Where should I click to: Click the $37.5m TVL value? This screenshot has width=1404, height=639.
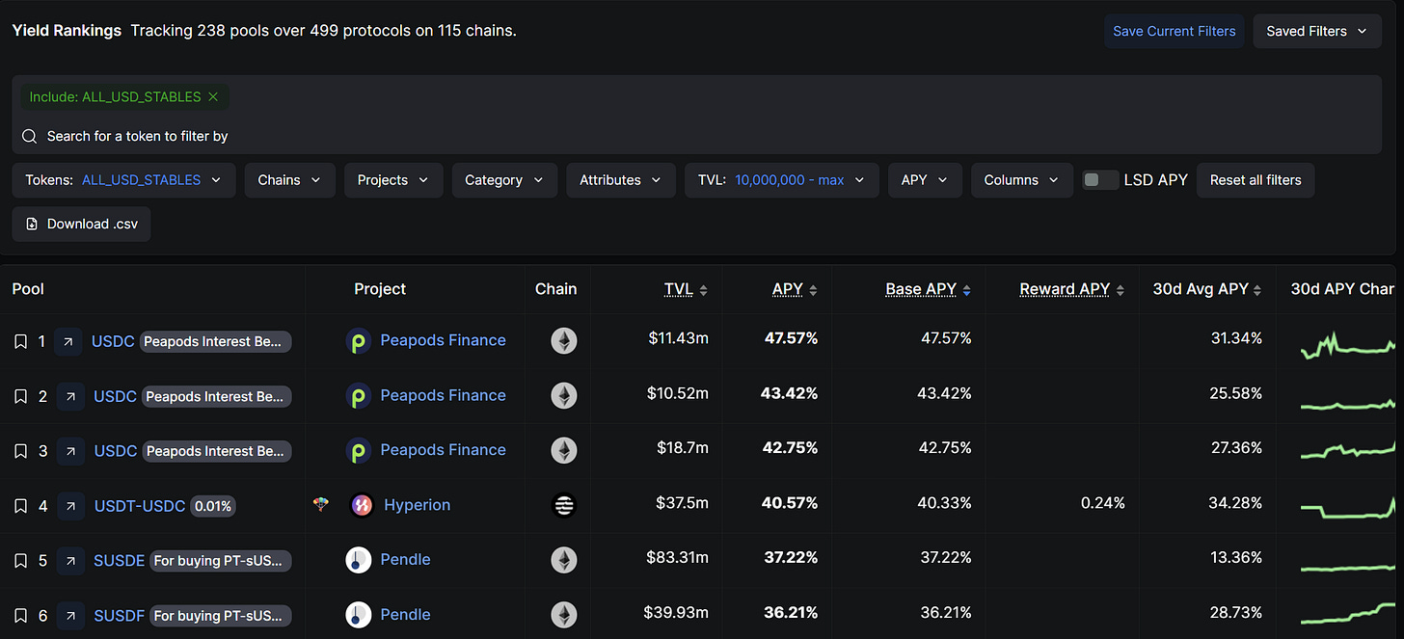[x=682, y=502]
